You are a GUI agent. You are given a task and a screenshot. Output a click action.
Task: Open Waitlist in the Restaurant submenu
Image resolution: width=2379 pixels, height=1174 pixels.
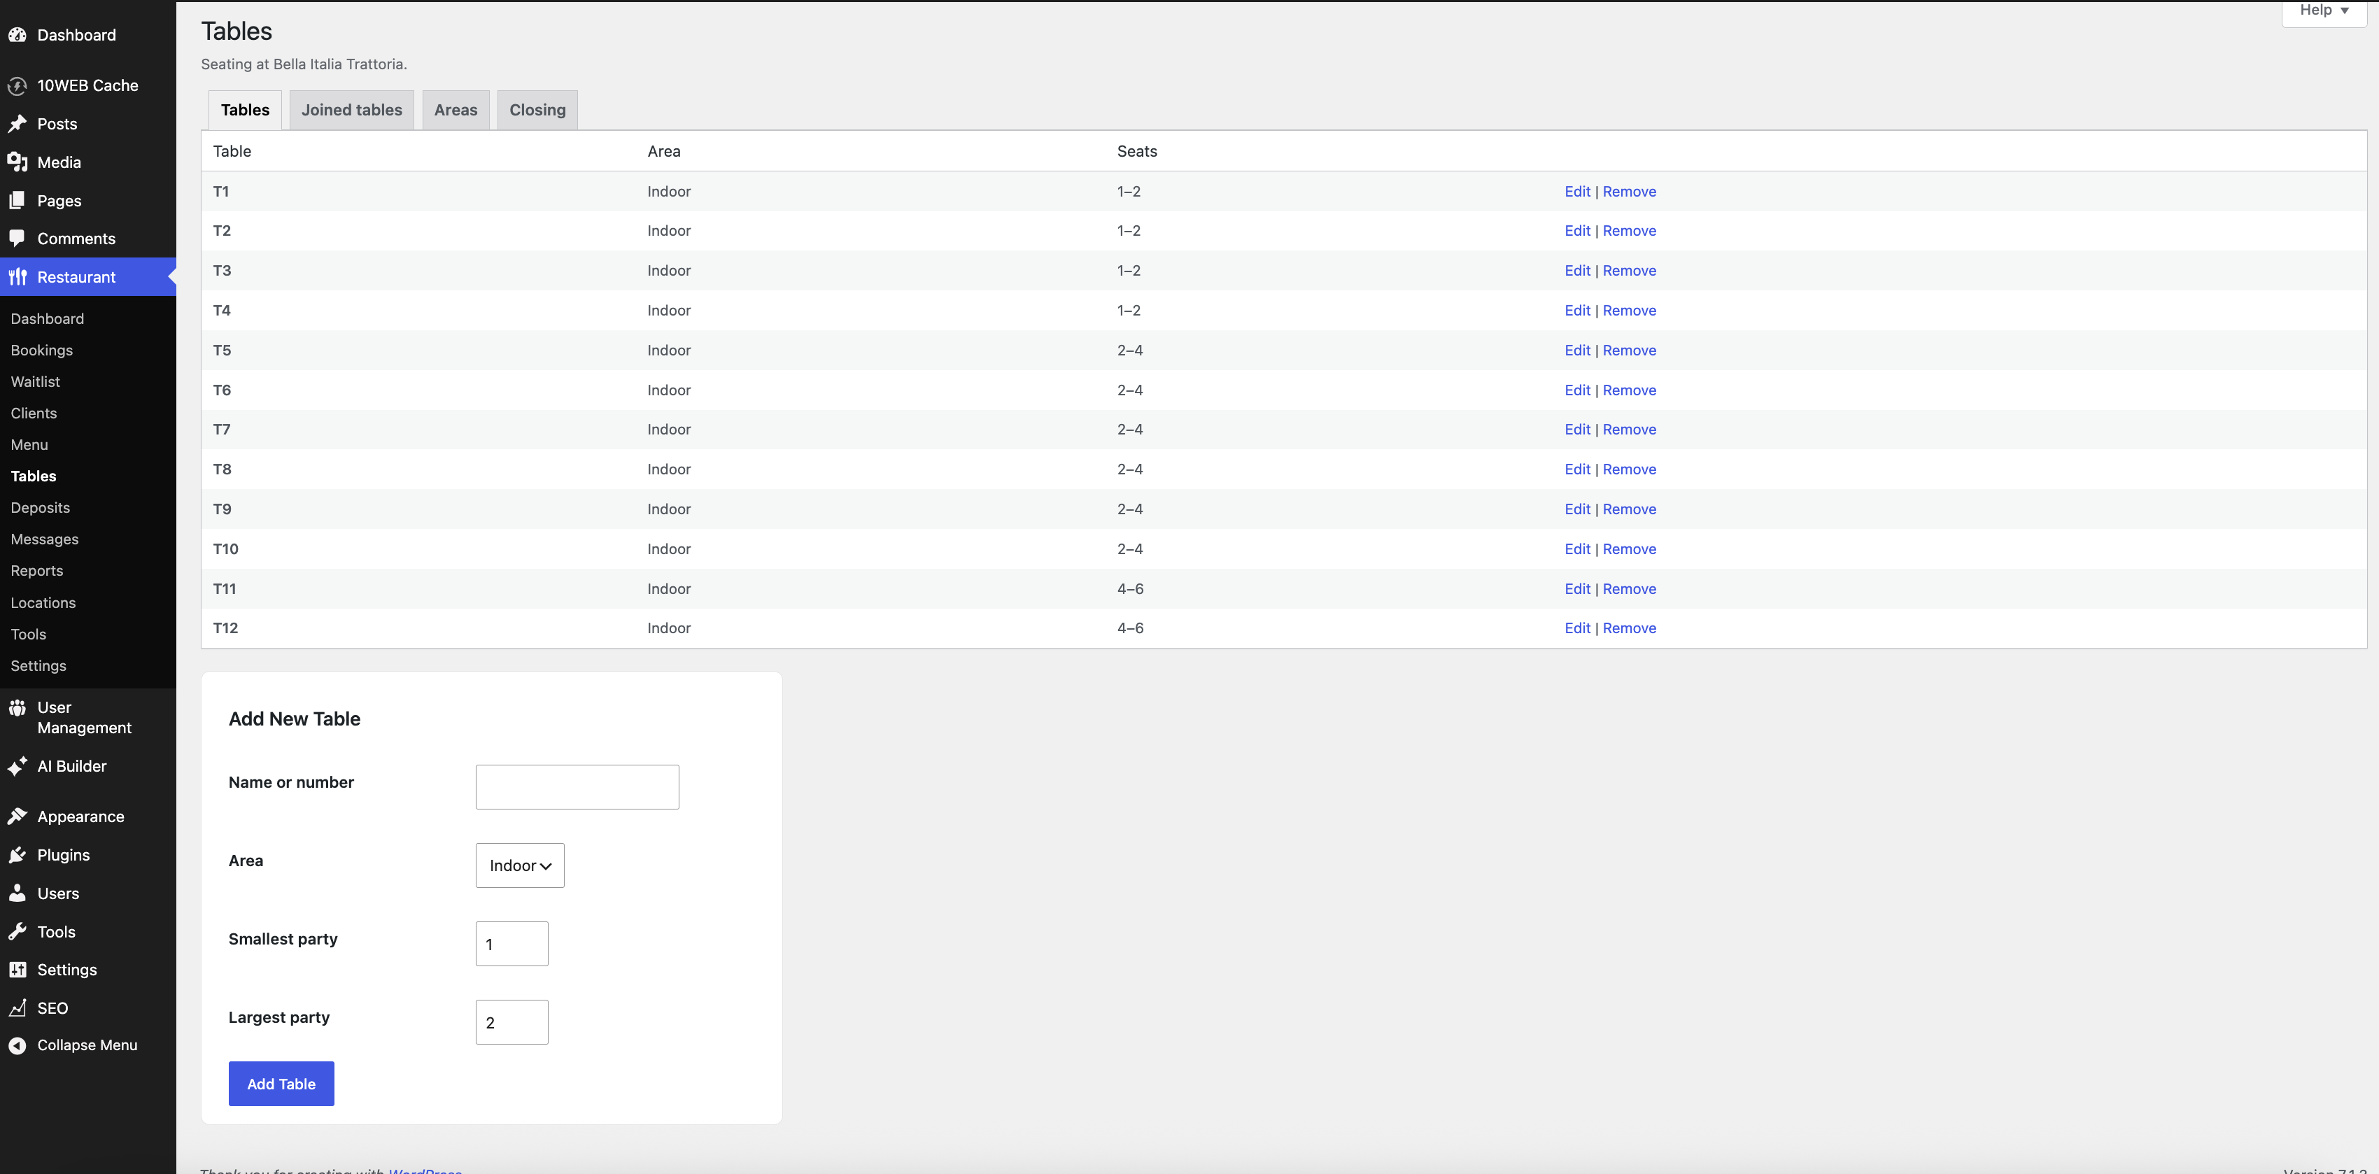[x=35, y=381]
